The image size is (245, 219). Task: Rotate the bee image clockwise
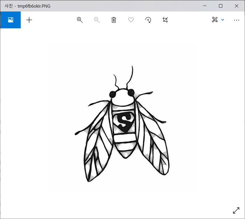pyautogui.click(x=148, y=20)
